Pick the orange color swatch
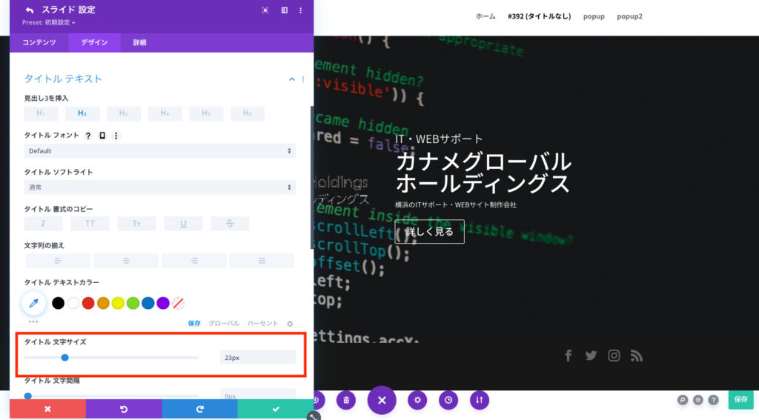The height and width of the screenshot is (420, 759). click(x=103, y=304)
